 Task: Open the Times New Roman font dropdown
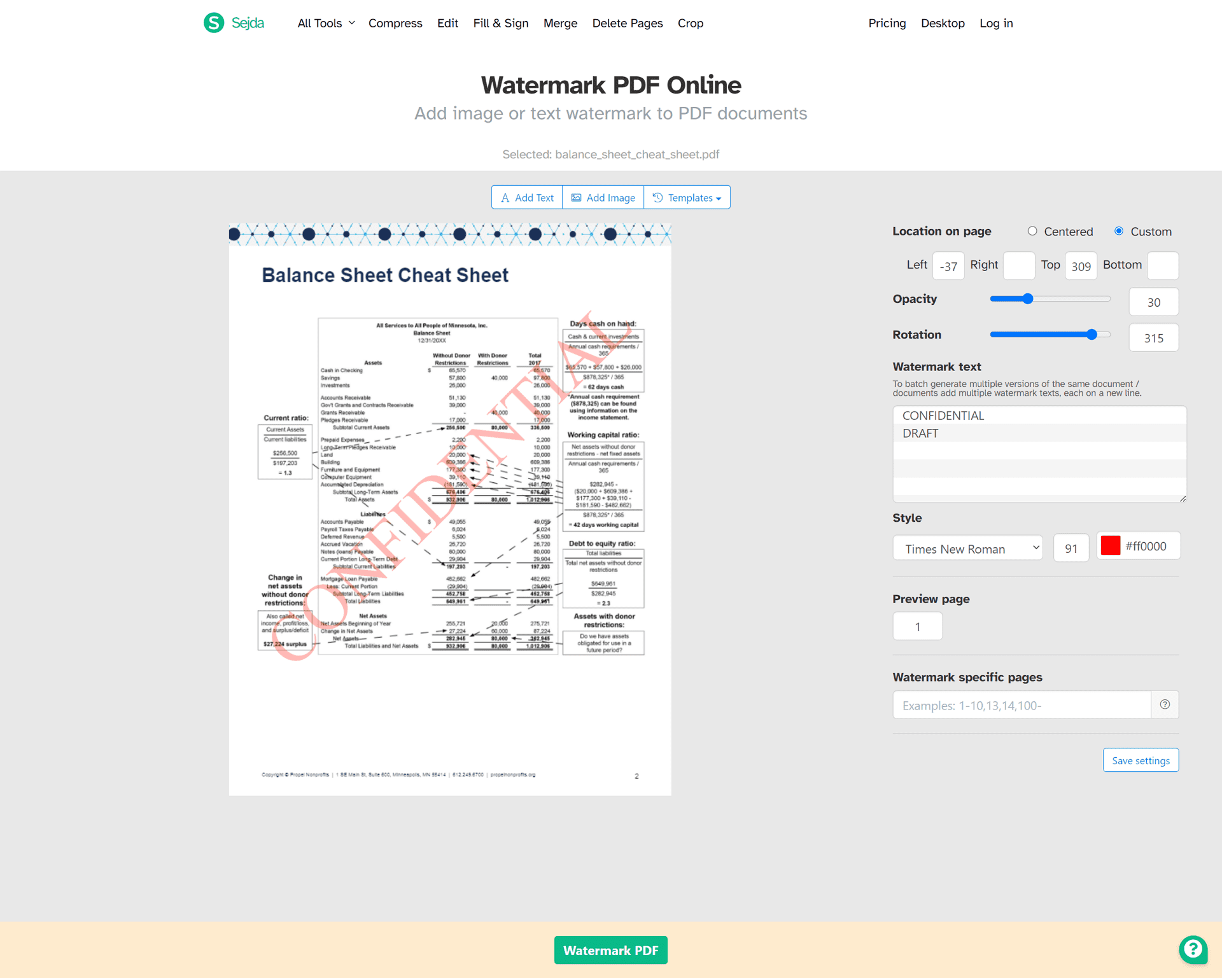click(967, 548)
